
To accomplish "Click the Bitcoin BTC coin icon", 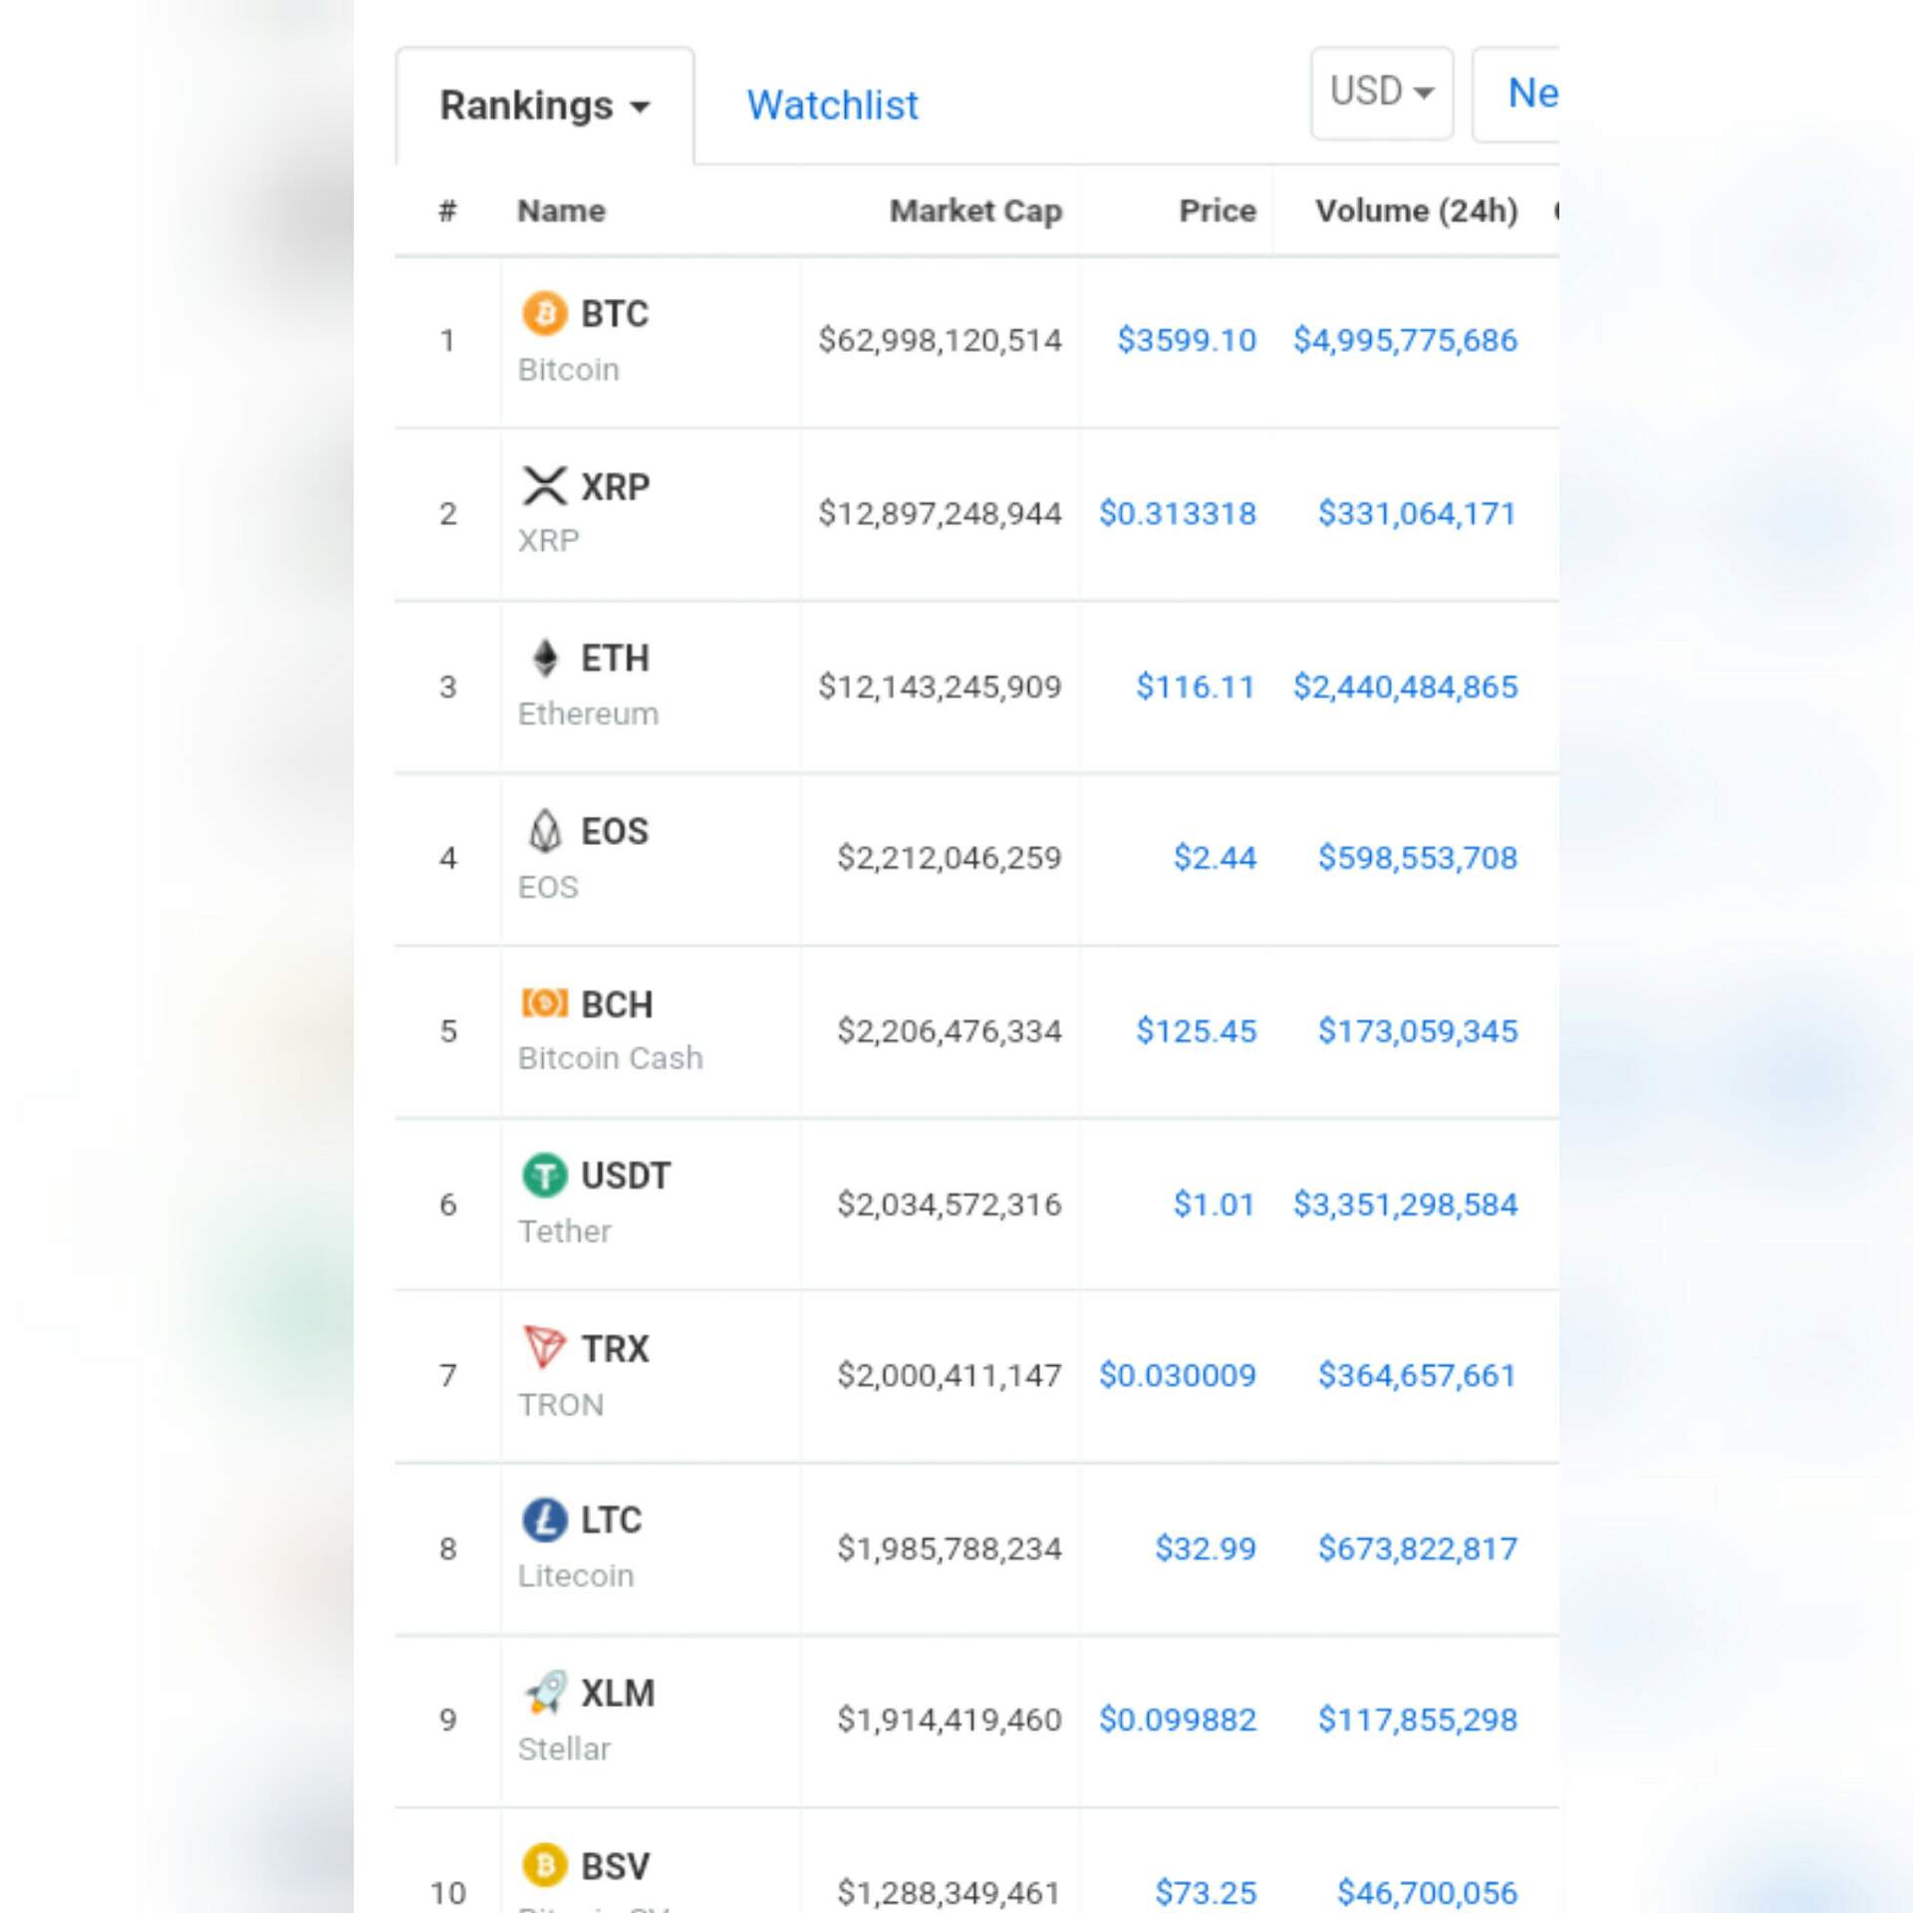I will tap(543, 313).
